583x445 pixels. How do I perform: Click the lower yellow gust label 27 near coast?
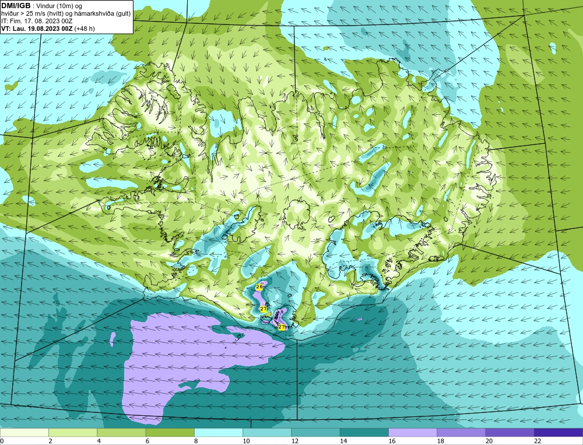tap(282, 327)
